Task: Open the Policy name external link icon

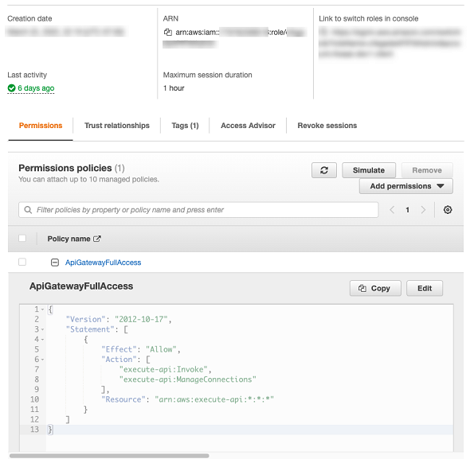Action: point(97,239)
